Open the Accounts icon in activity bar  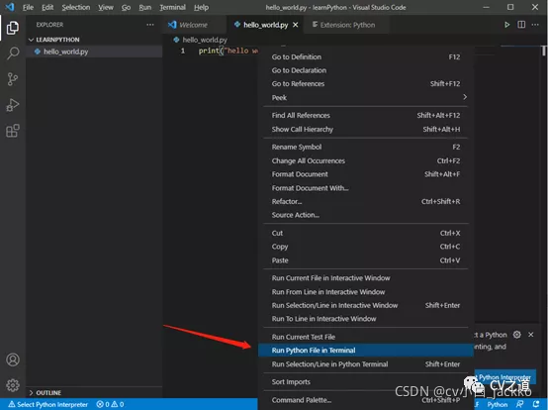pos(13,359)
